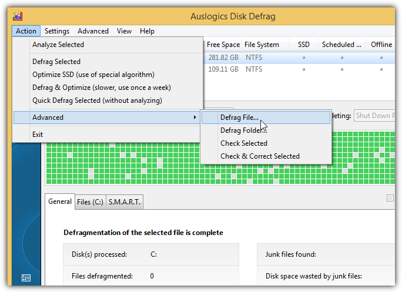Sort by Free Space column header
Screen dimensions: 402x292
[223, 45]
